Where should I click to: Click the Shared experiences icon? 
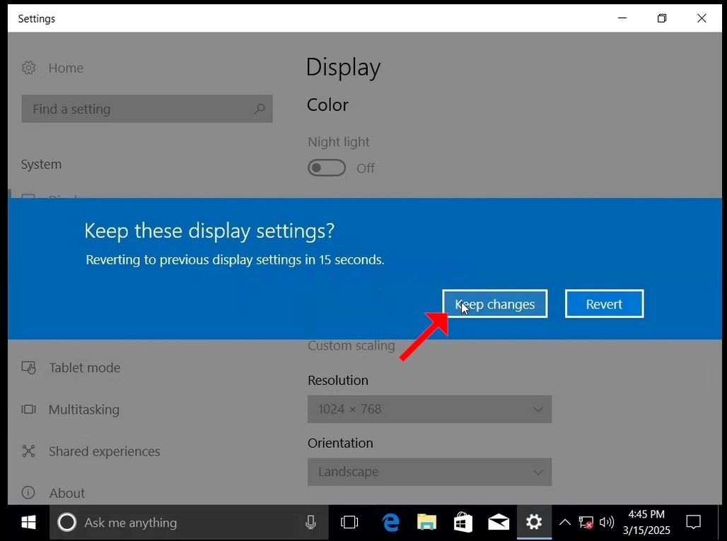coord(29,451)
